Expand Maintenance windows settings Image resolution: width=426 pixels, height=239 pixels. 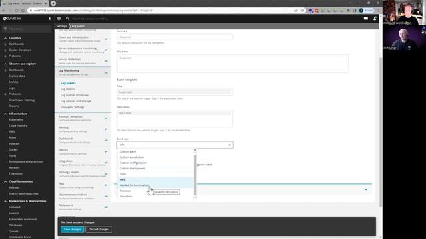click(x=106, y=197)
